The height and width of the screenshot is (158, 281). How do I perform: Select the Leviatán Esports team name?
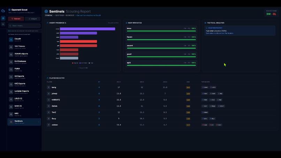pyautogui.click(x=22, y=91)
